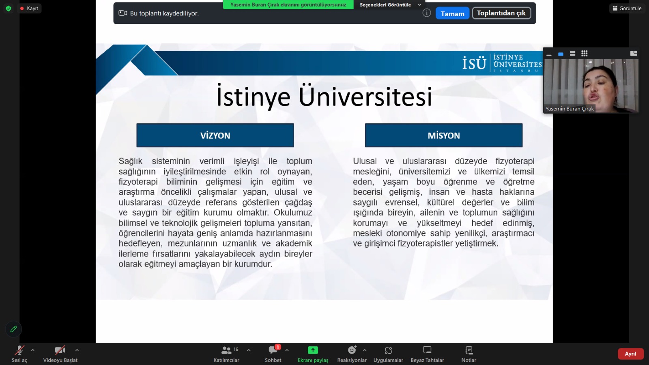
Task: Unmute microphone with Sesi aç
Action: pos(19,354)
